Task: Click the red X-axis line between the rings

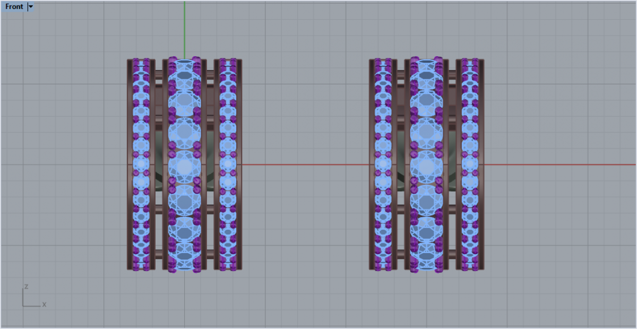Action: (305, 164)
